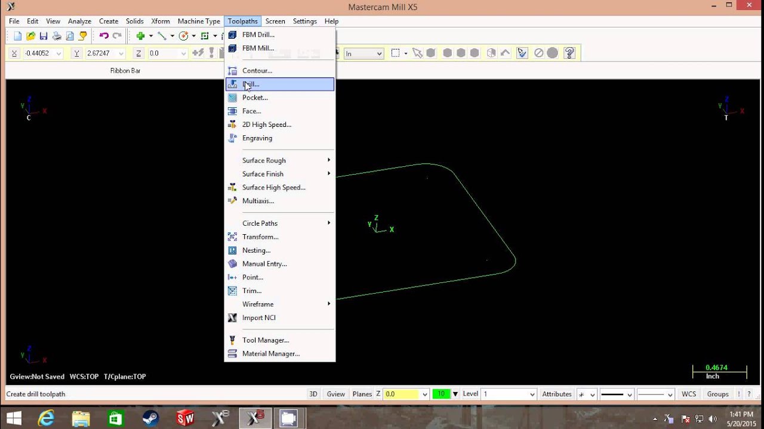764x429 pixels.
Task: Select the Create Line tool icon
Action: coord(162,36)
